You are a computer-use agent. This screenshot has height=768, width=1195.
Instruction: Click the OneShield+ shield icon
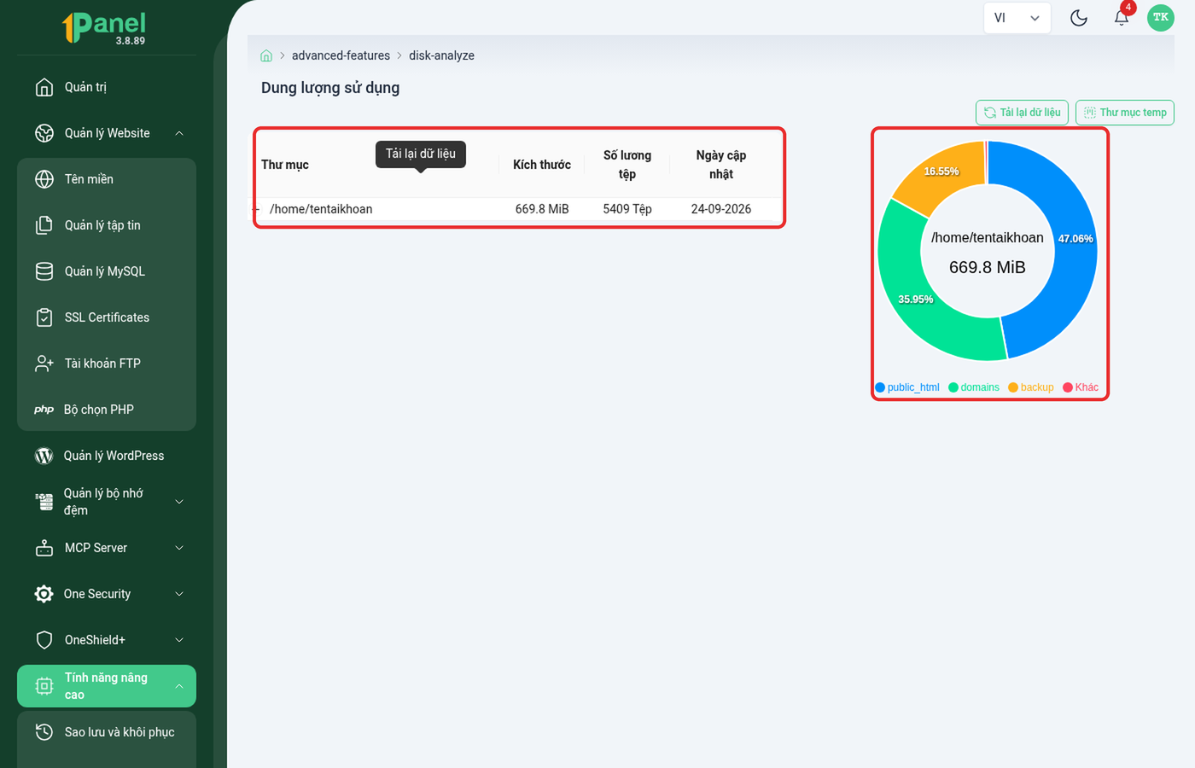click(x=44, y=640)
